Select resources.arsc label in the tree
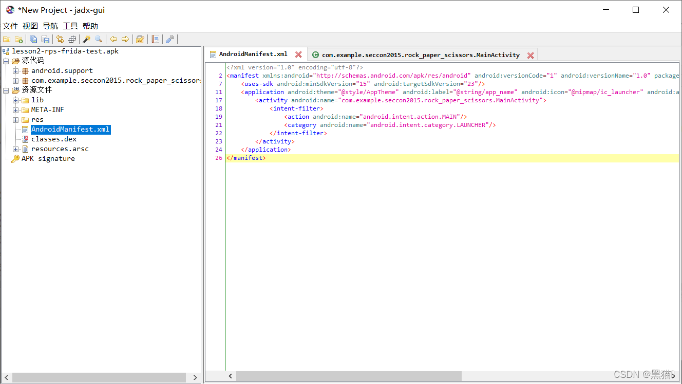The height and width of the screenshot is (384, 682). pyautogui.click(x=60, y=149)
